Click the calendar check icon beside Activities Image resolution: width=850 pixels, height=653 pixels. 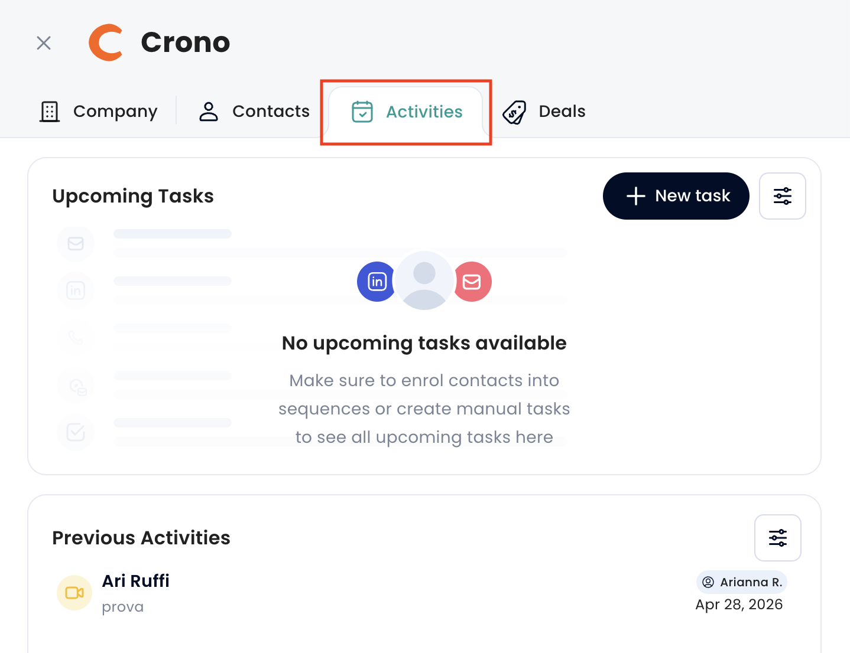pyautogui.click(x=362, y=112)
